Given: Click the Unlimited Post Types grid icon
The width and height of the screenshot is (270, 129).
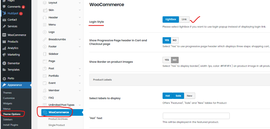Looking at the screenshot, I should 45,105.
